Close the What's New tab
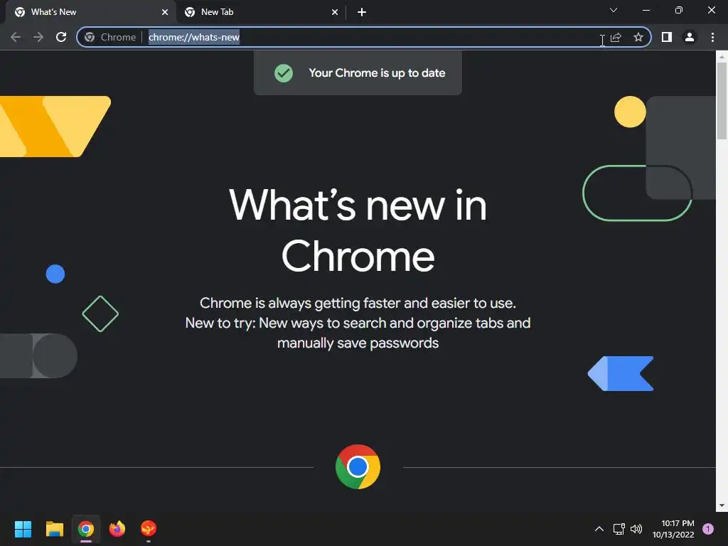Screen dimensions: 728x546 click(x=165, y=12)
